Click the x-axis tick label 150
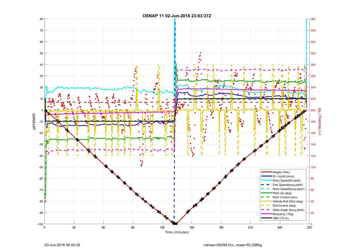 [192, 228]
